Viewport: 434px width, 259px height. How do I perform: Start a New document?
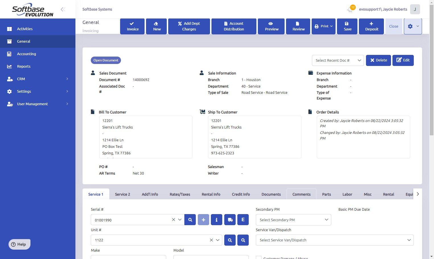[x=157, y=26]
